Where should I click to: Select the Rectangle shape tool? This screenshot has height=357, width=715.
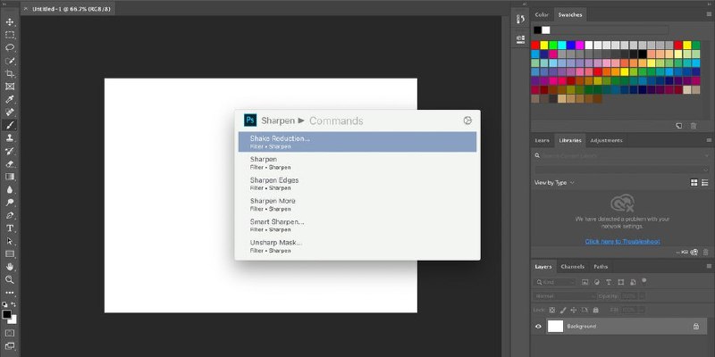[10, 253]
